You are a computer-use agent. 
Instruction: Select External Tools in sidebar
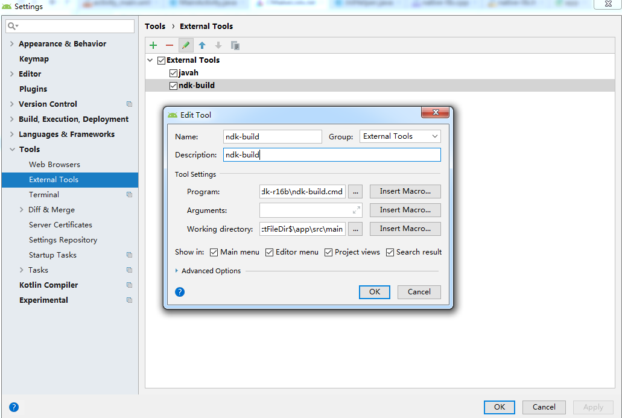point(70,180)
